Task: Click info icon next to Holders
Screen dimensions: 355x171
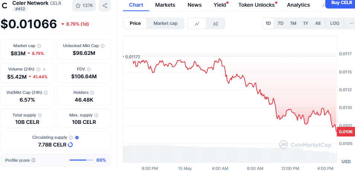Action: (x=92, y=93)
